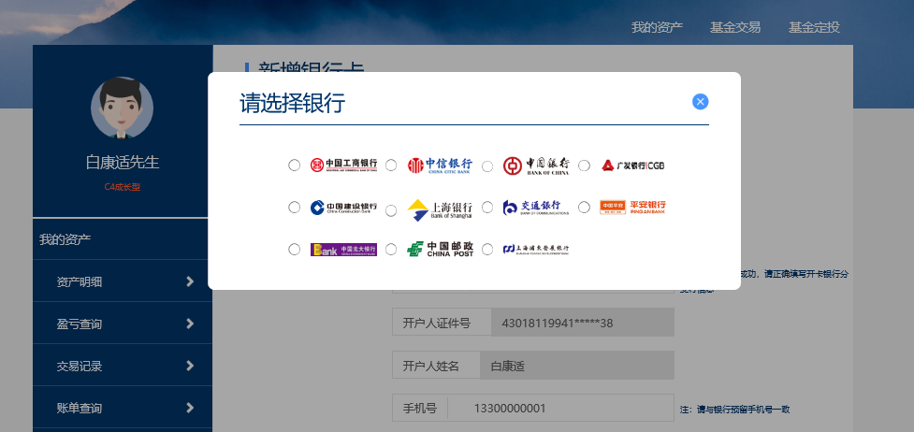
Task: Click the 交通银行 Bank of Communications logo
Action: [x=536, y=207]
